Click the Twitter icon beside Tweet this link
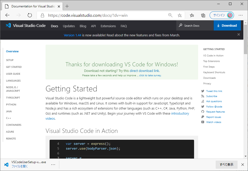 tap(203, 91)
